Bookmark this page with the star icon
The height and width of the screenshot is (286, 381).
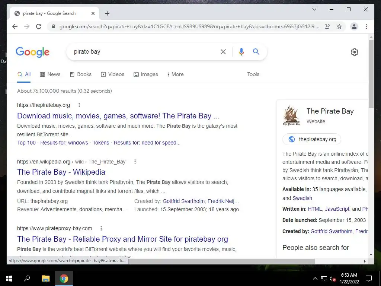point(339,26)
